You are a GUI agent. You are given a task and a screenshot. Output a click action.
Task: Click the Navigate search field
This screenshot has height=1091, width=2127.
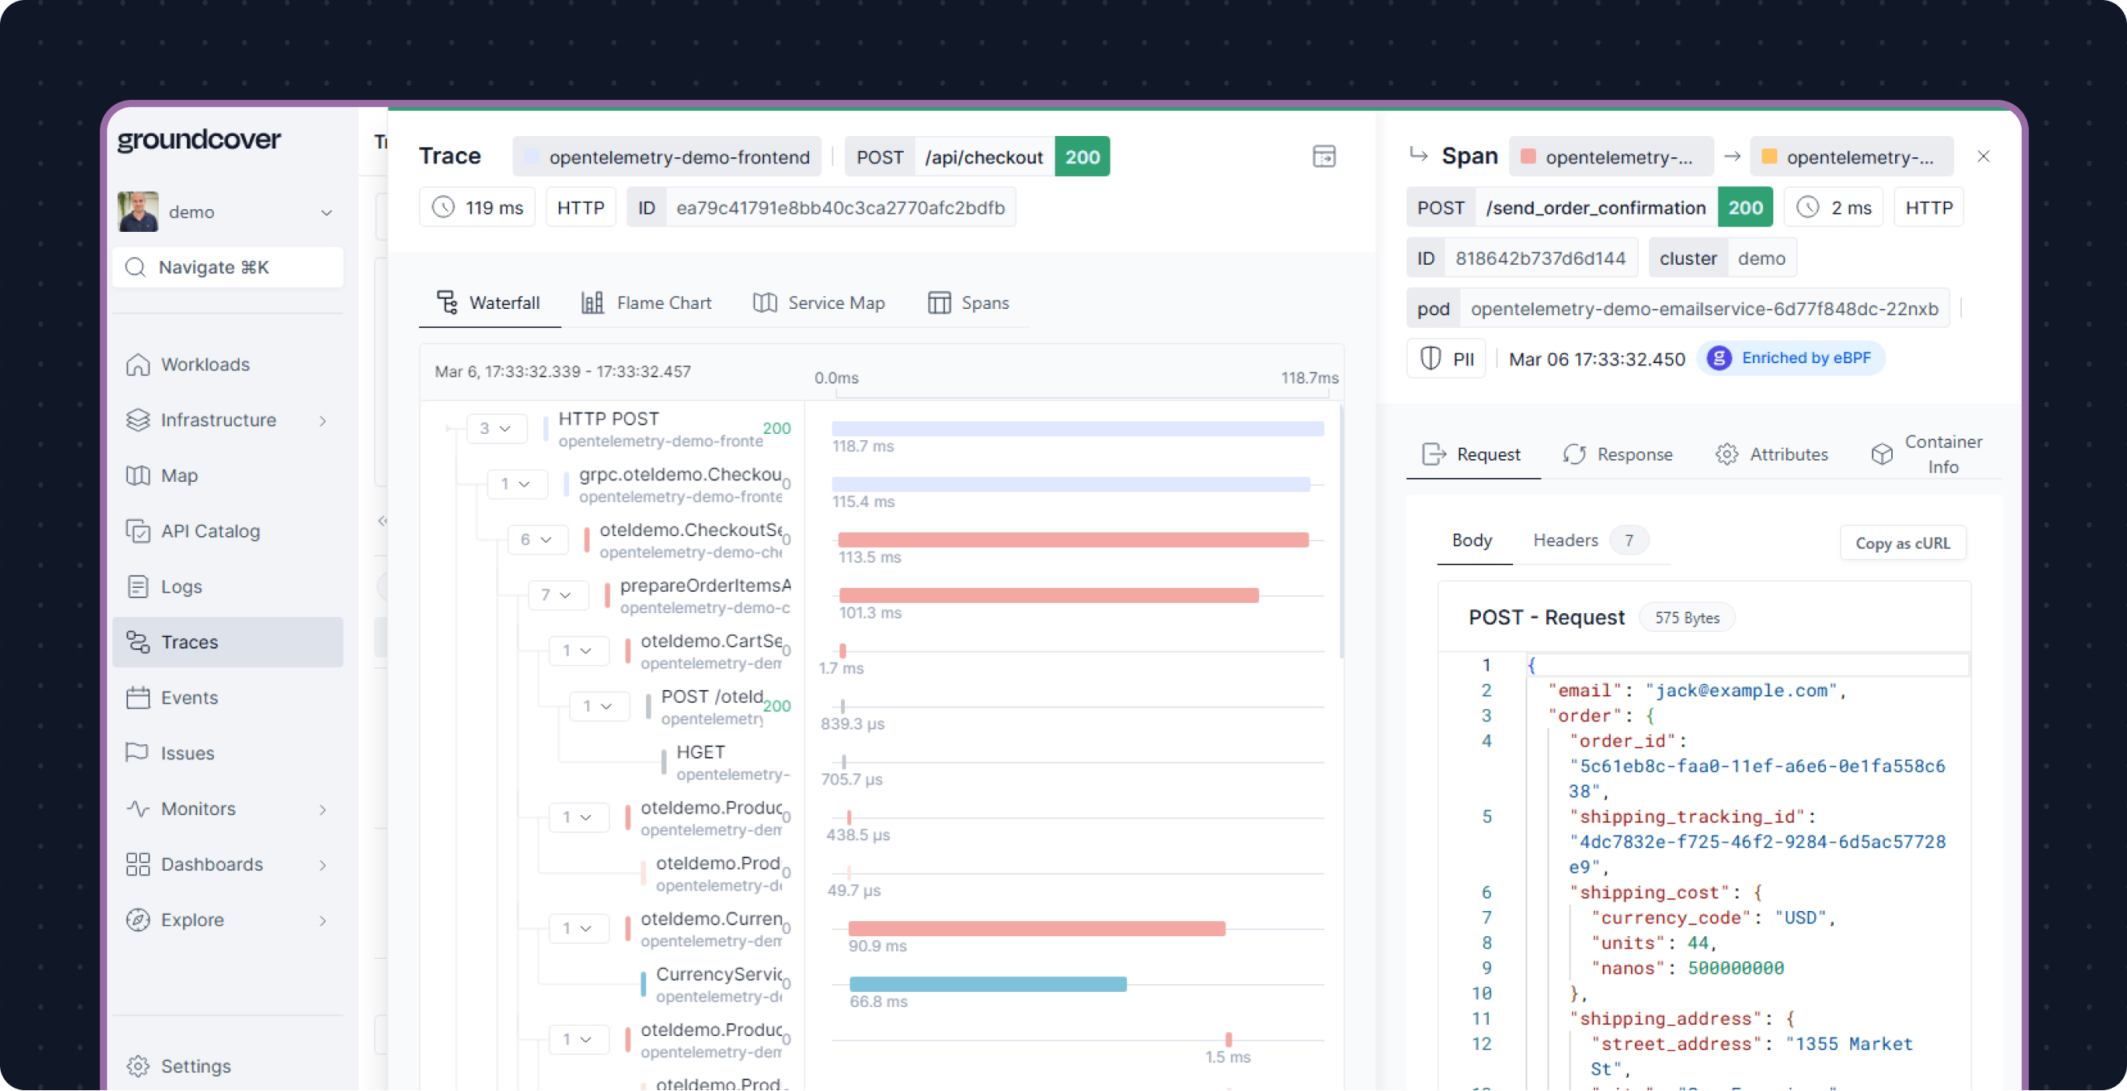click(228, 266)
